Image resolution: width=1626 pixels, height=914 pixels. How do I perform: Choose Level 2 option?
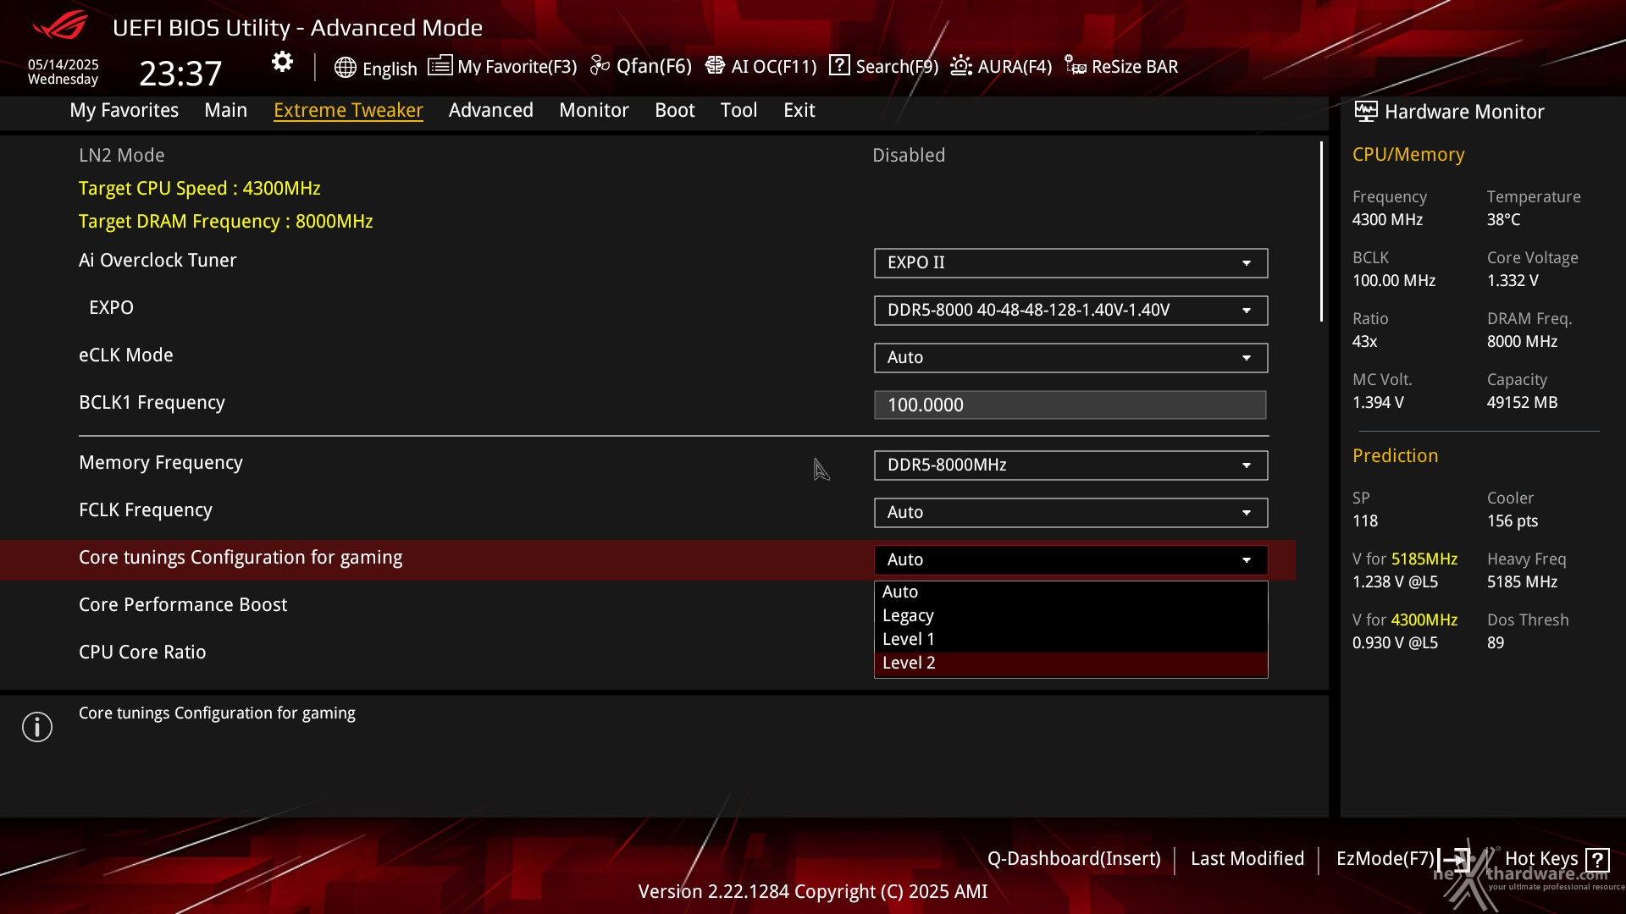pos(1070,663)
